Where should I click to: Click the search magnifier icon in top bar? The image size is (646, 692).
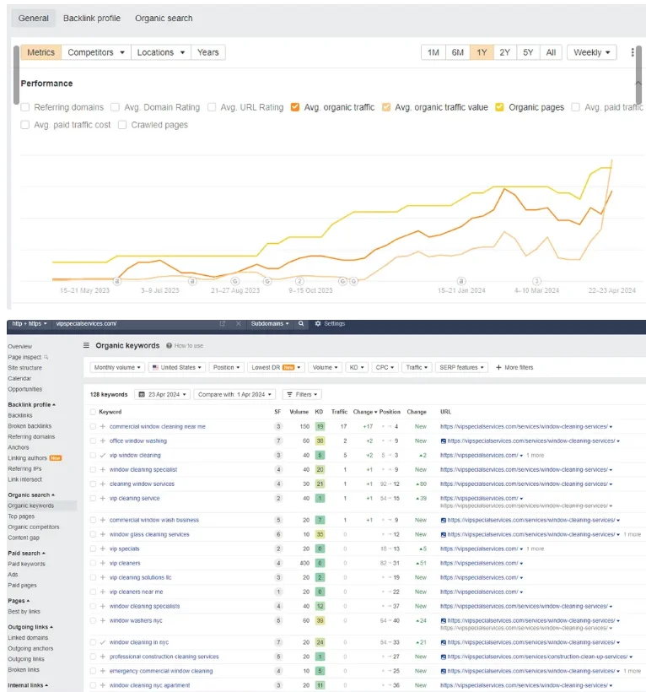click(301, 323)
